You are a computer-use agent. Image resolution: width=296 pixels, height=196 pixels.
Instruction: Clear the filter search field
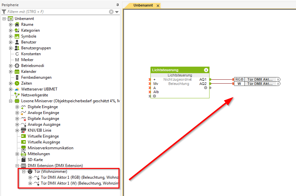111,12
